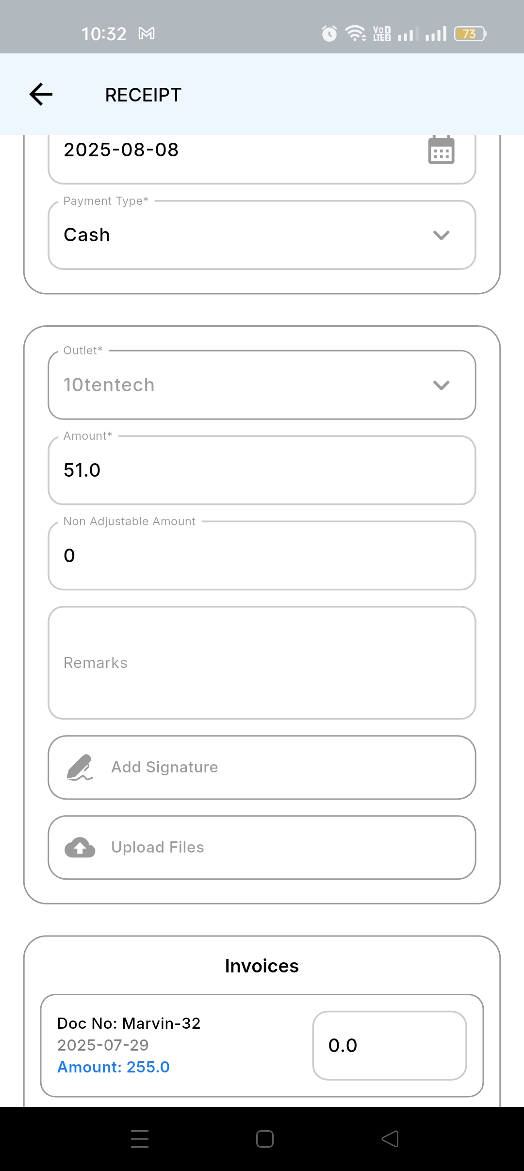This screenshot has height=1171, width=524.
Task: Focus the Non Adjustable Amount field
Action: (262, 556)
